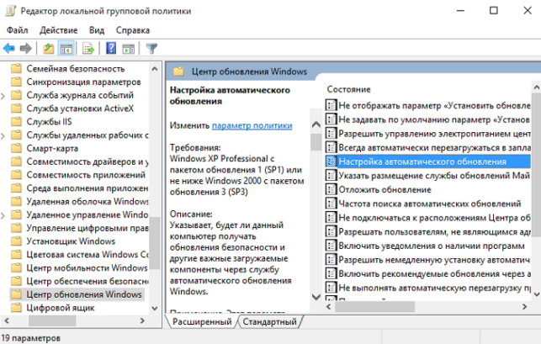Click policy icon of Всегда автоматически перезагружаться
This screenshot has width=541, height=344.
tap(331, 147)
